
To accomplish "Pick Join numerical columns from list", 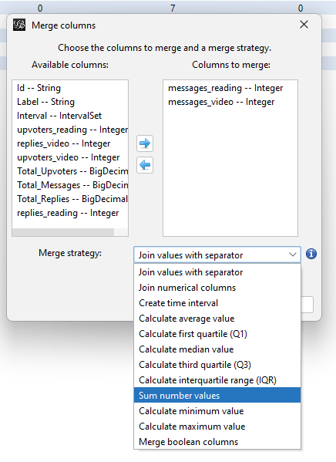I will pos(217,287).
